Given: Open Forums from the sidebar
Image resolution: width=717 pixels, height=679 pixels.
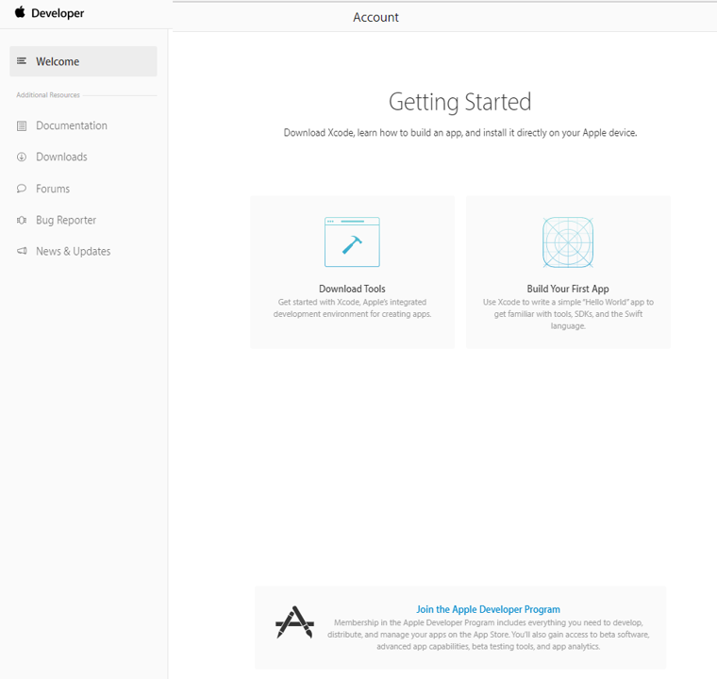Looking at the screenshot, I should tap(53, 189).
